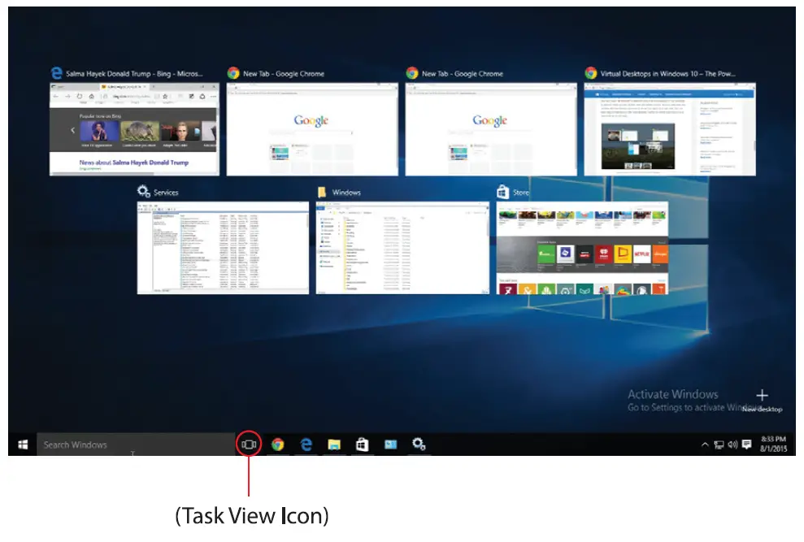Add a New desktop
Image resolution: width=804 pixels, height=542 pixels.
tap(762, 400)
